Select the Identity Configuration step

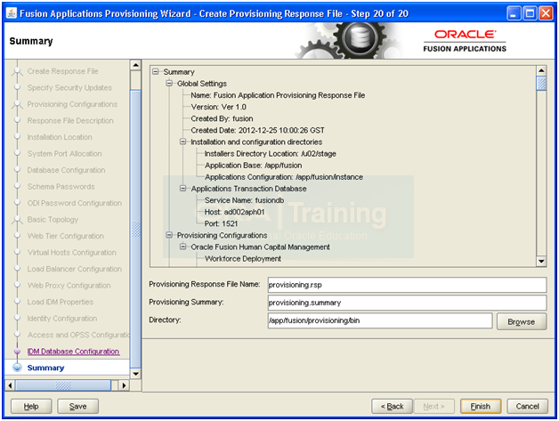[62, 319]
